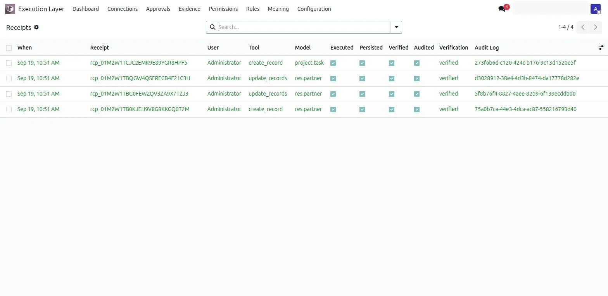Viewport: 608px width, 296px height.
Task: Click Executed checkbox in the project.task row
Action: point(333,63)
